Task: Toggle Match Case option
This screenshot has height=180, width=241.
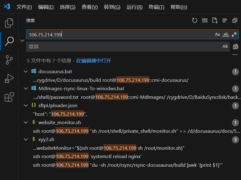Action: (217, 34)
